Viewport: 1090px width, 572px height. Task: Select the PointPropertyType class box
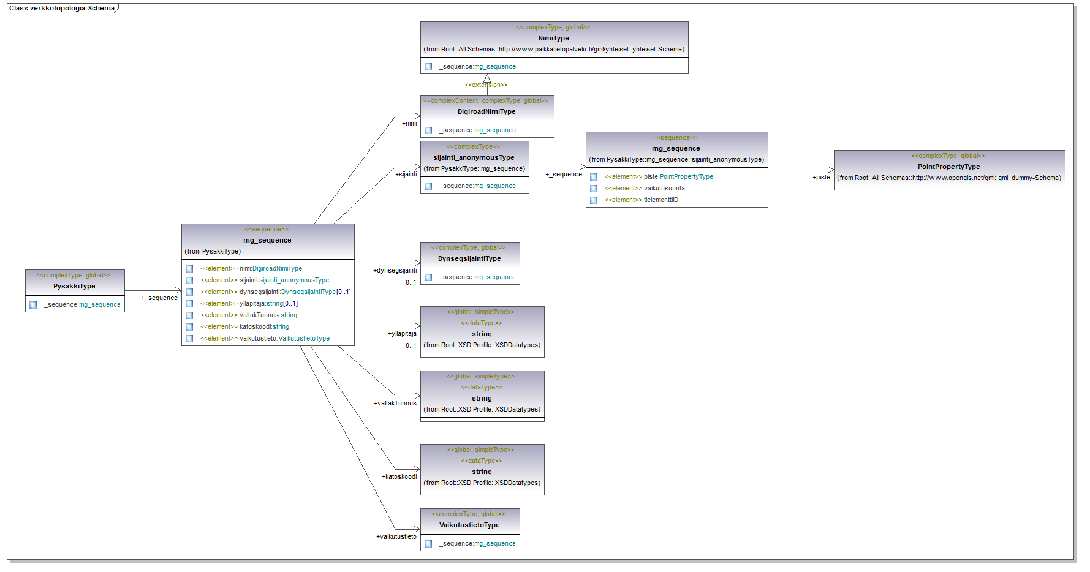pos(949,170)
